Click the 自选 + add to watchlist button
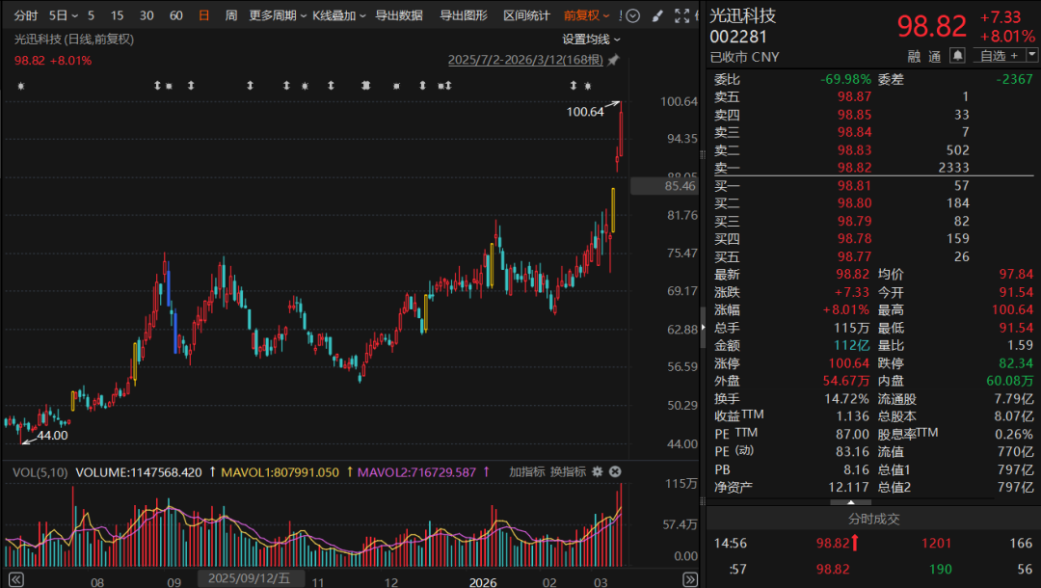This screenshot has height=588, width=1041. pos(1000,56)
